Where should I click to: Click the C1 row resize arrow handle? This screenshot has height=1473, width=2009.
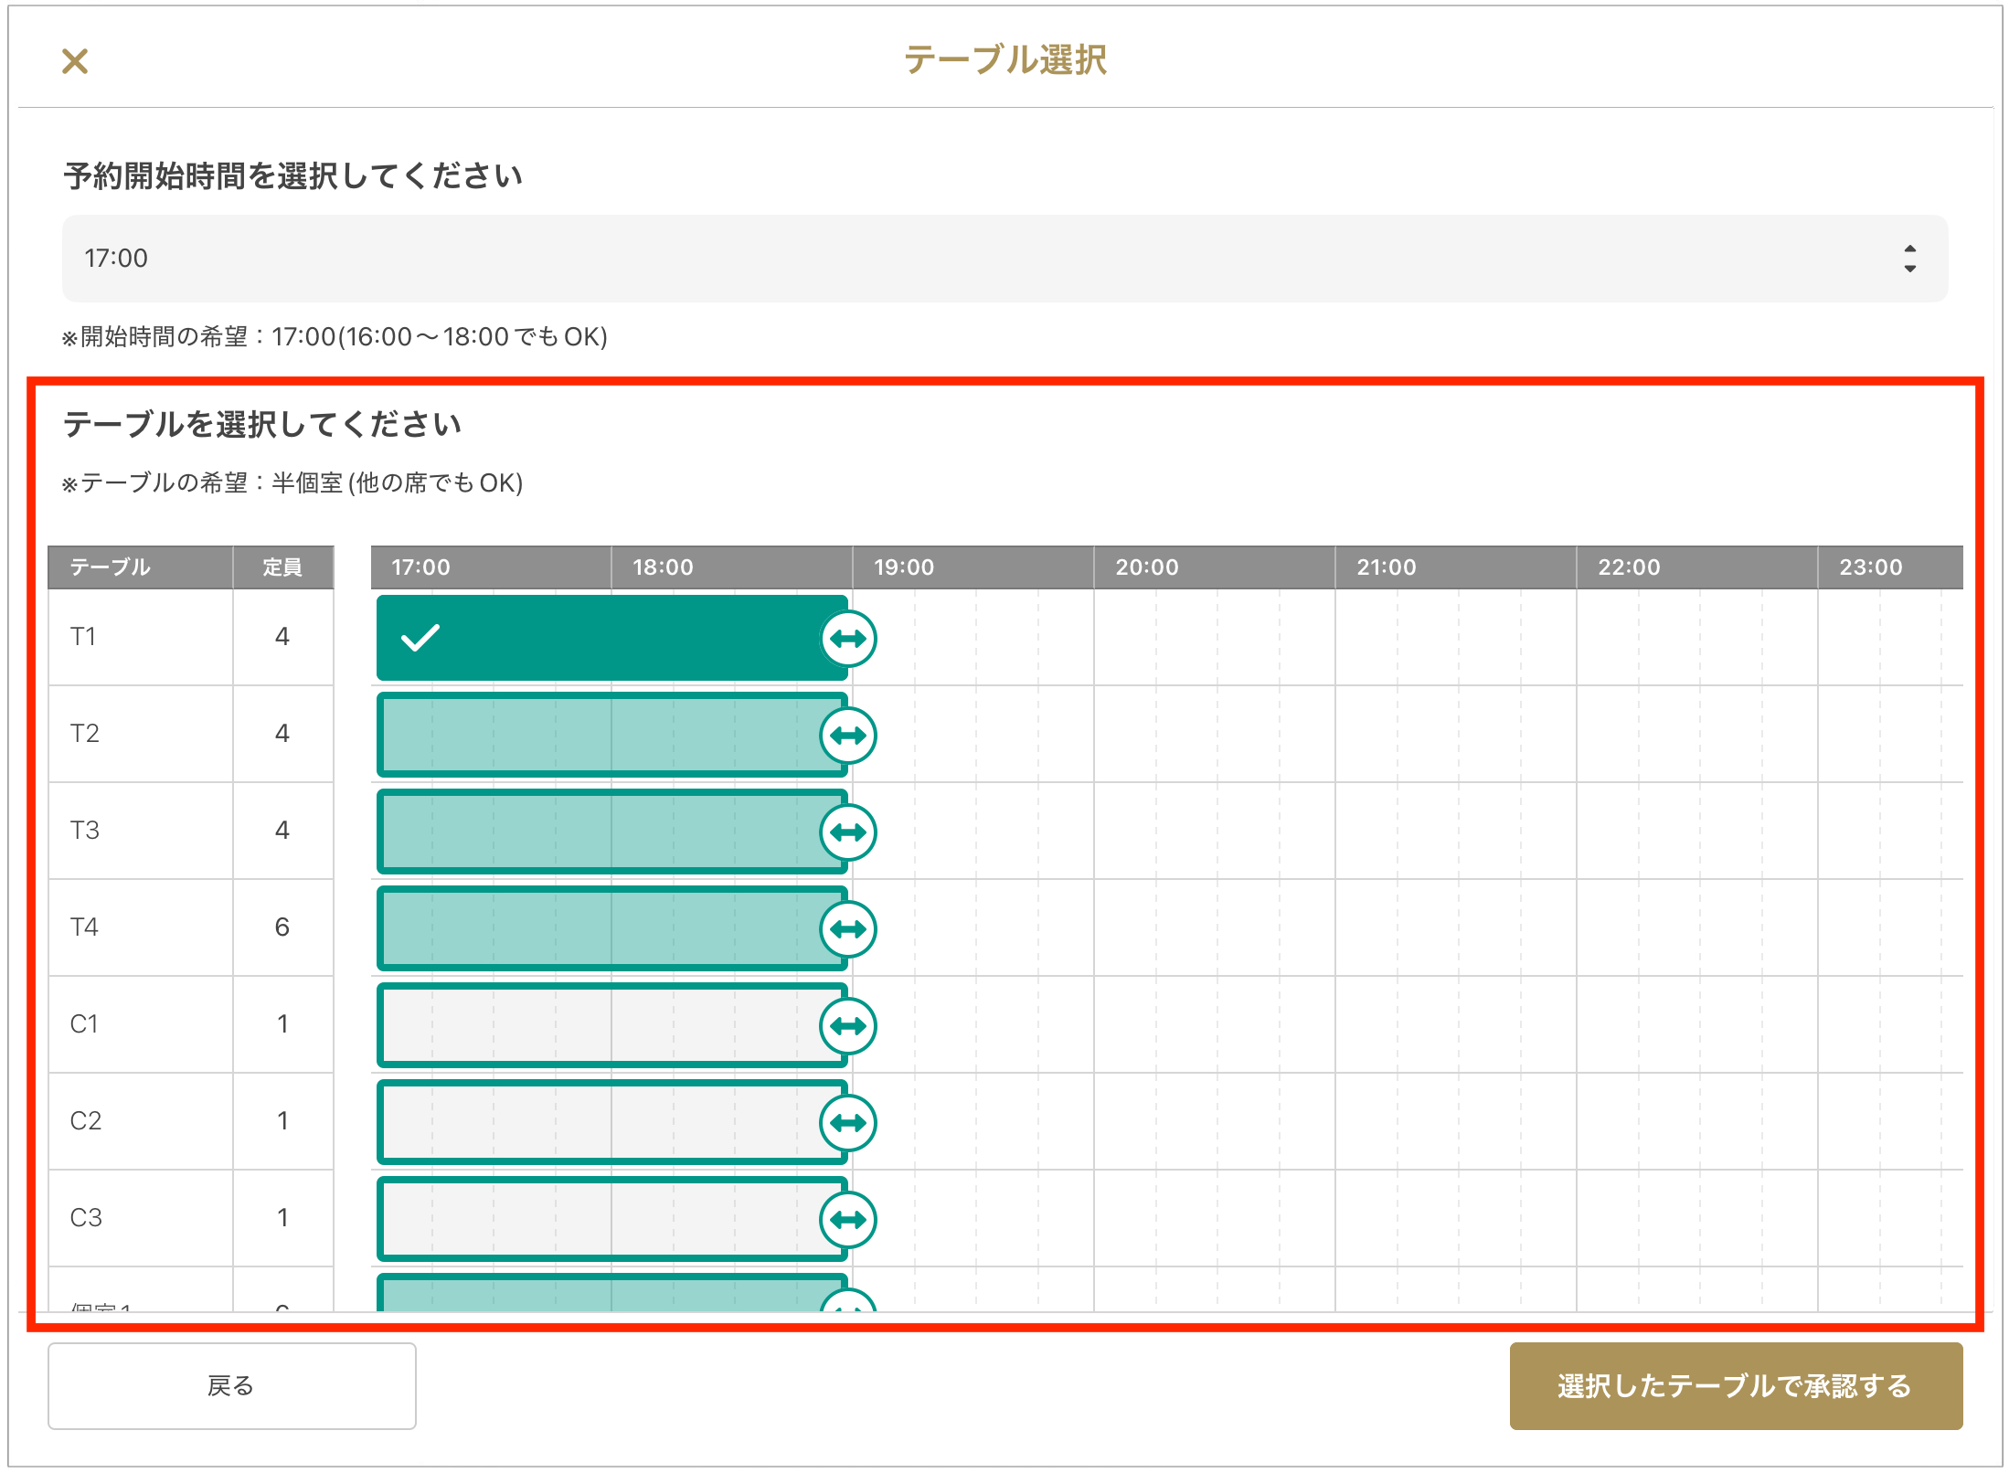pos(848,1025)
